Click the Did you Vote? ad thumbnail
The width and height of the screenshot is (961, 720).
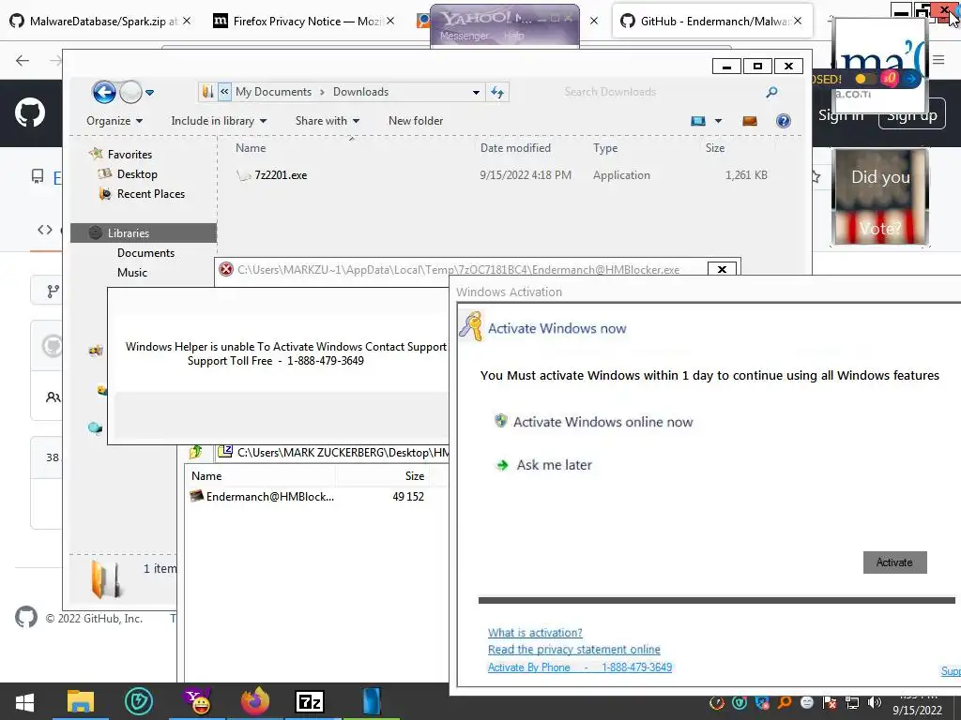coord(879,197)
